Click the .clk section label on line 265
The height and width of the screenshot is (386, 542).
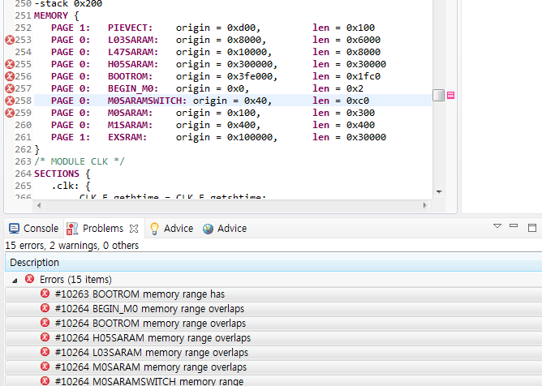(x=65, y=186)
